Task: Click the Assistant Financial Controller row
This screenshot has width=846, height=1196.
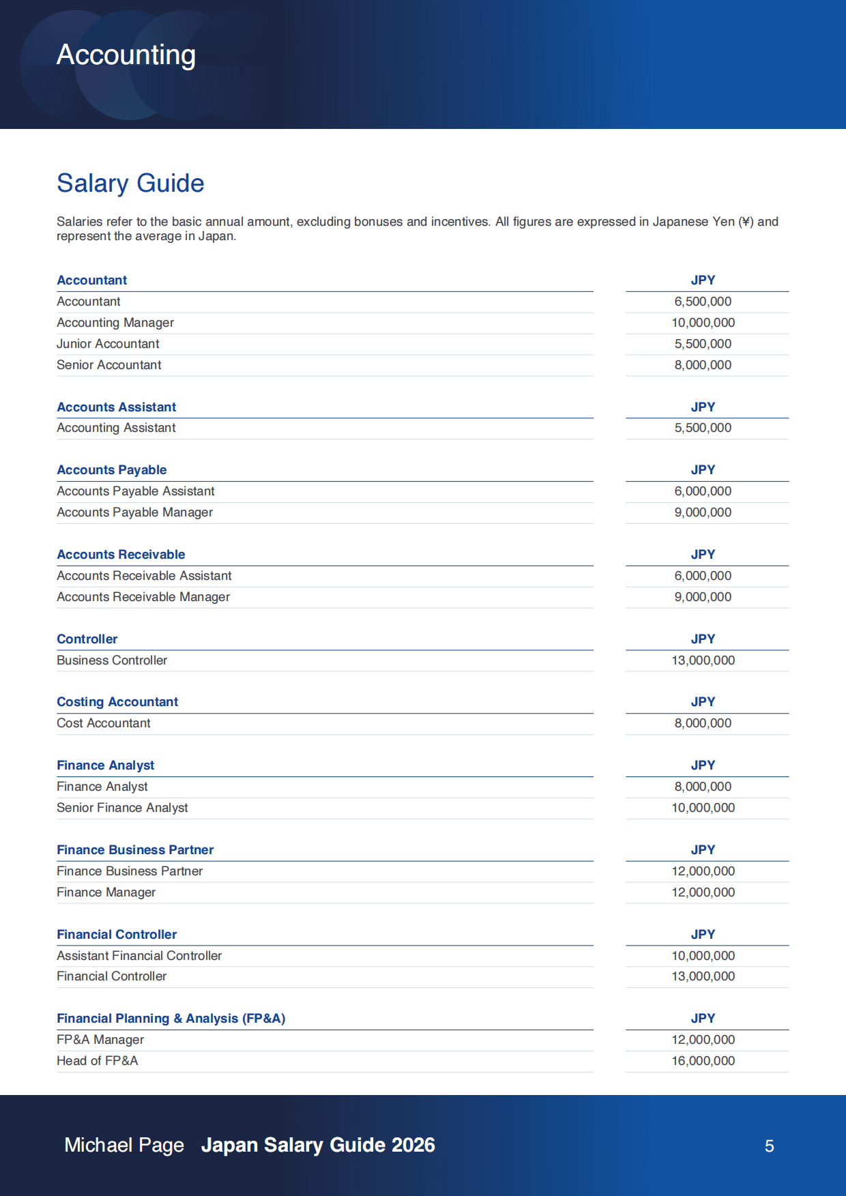Action: coord(423,956)
